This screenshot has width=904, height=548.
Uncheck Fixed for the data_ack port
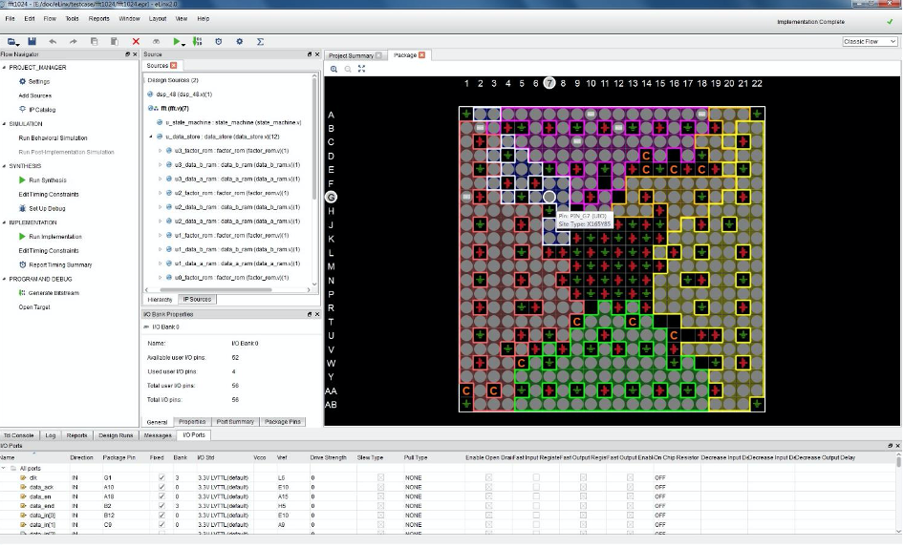161,487
